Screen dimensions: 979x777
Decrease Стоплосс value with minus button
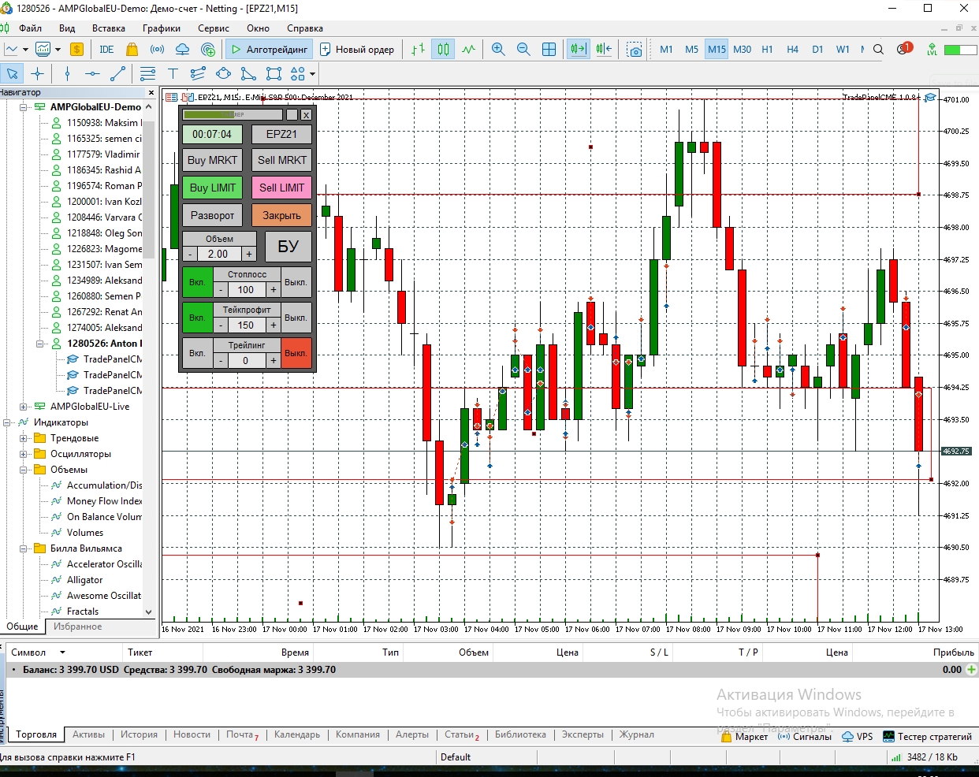pyautogui.click(x=221, y=290)
